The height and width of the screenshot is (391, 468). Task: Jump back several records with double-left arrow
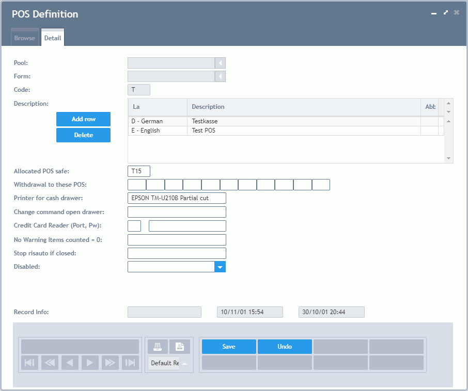pyautogui.click(x=50, y=363)
